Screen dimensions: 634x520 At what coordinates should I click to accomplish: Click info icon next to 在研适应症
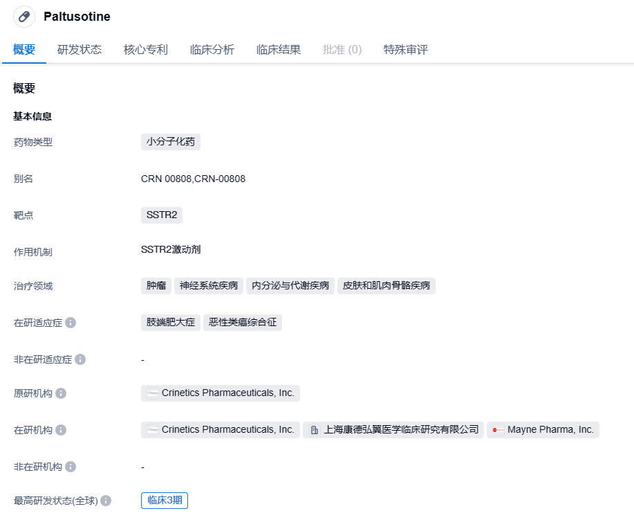pos(71,323)
